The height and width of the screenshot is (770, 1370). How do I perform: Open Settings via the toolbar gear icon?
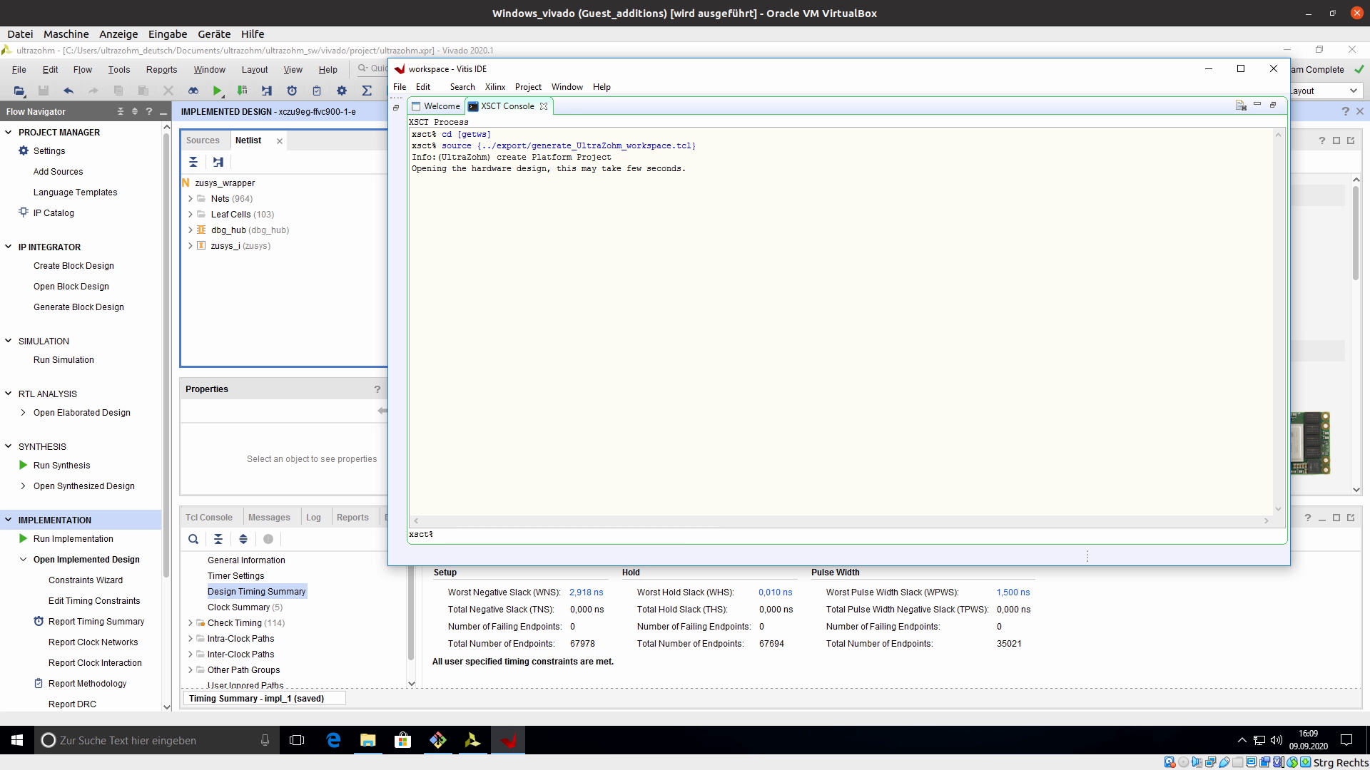tap(342, 91)
